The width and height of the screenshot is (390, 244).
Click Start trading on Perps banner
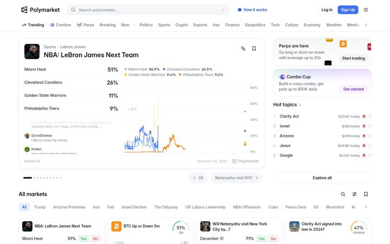click(x=353, y=58)
